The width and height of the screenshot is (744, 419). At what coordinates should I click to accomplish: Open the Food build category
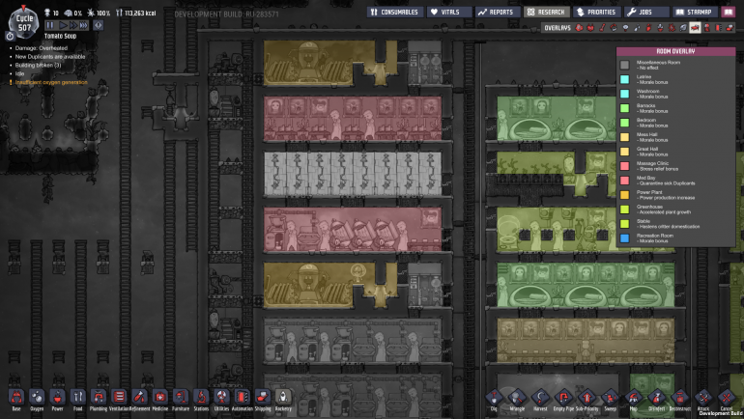(78, 397)
